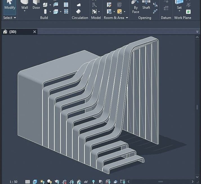Click the Shaft opening tool

[146, 5]
